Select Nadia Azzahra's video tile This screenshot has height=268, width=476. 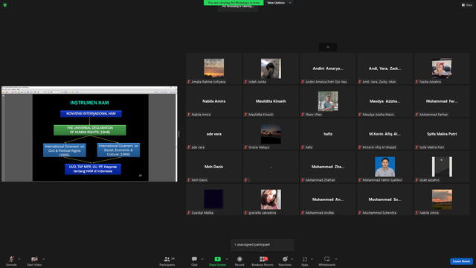pos(442,68)
